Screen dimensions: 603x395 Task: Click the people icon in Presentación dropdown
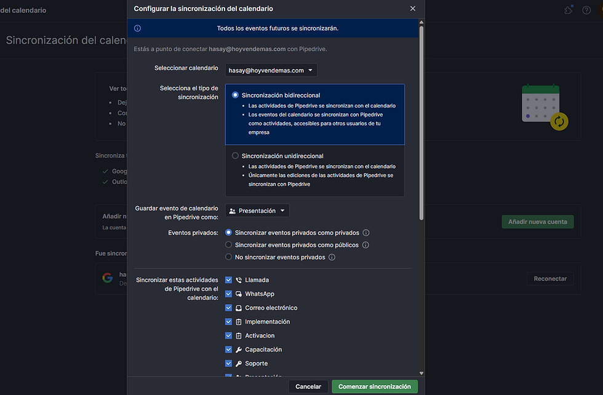[233, 211]
